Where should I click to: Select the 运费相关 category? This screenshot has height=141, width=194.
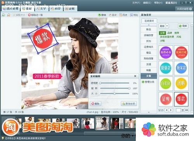(149, 47)
